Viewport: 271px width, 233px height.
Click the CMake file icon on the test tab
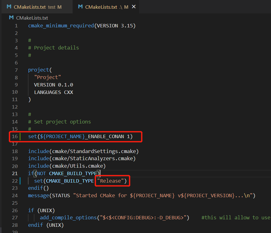click(x=9, y=7)
